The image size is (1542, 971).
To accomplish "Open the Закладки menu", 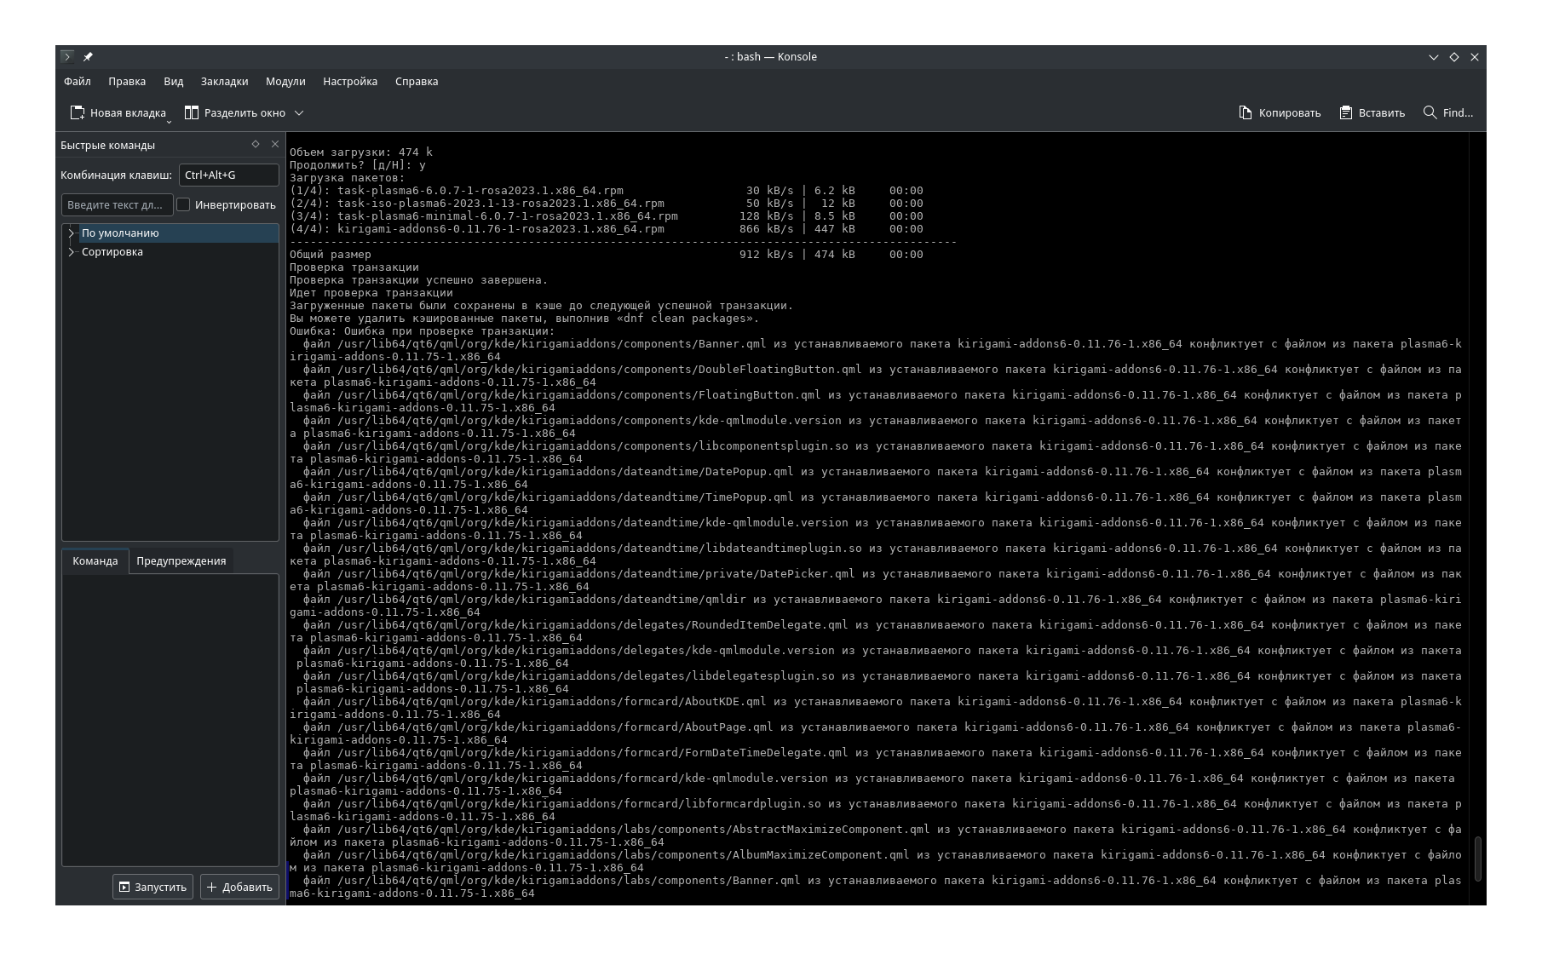I will (x=225, y=82).
